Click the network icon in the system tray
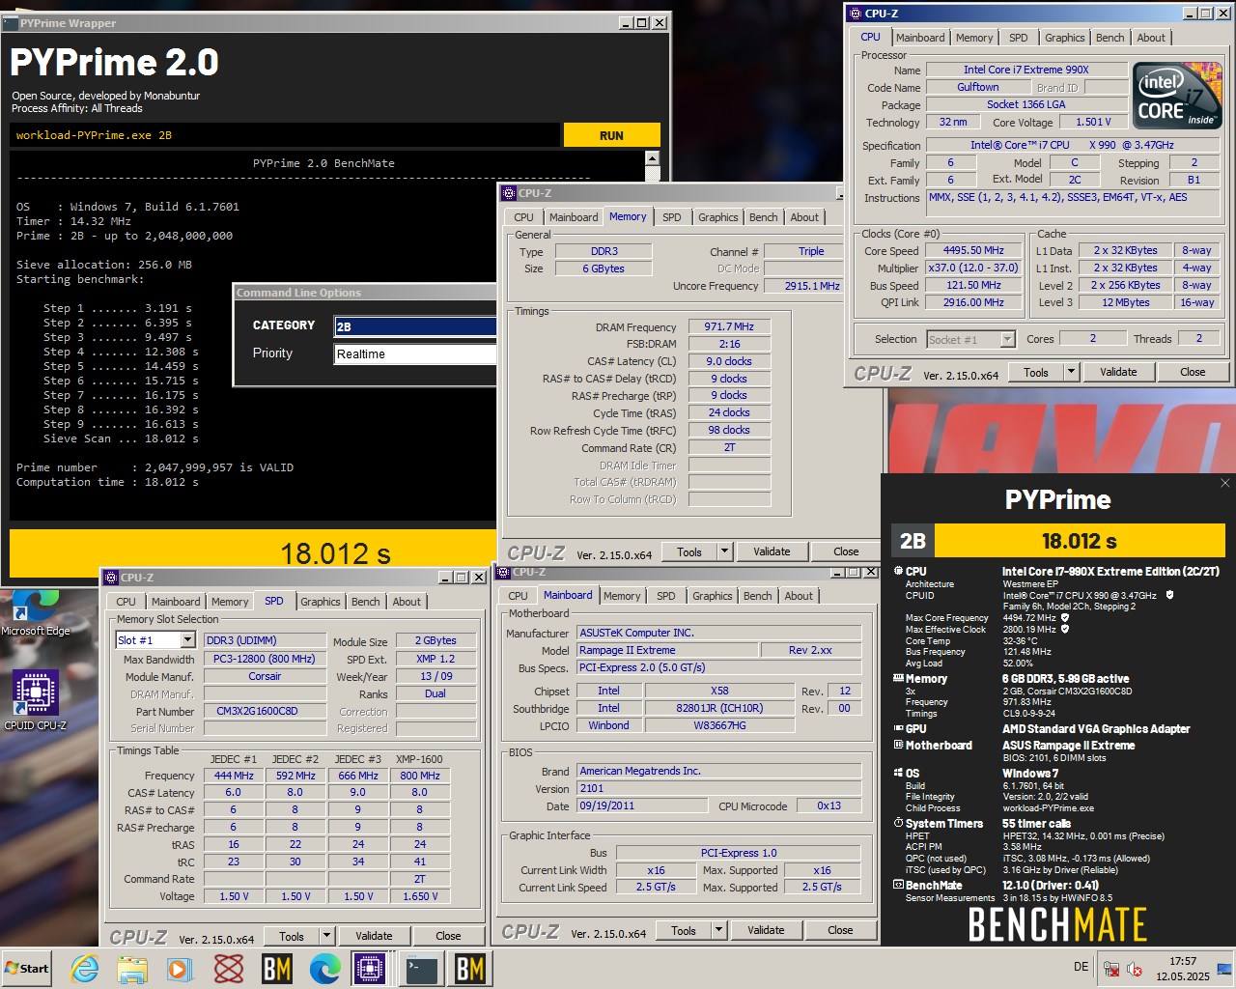 (x=1111, y=969)
